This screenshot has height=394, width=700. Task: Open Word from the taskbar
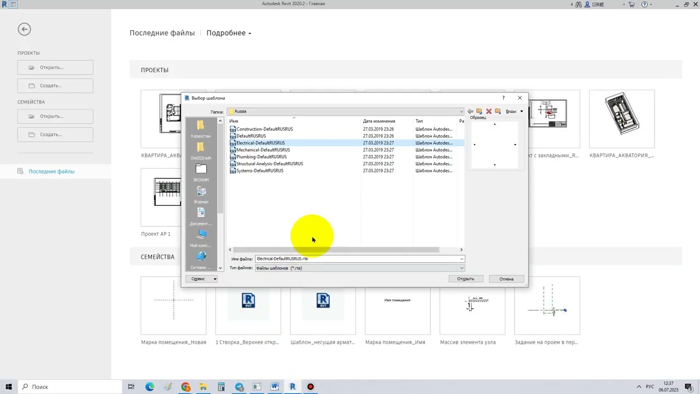pyautogui.click(x=275, y=387)
